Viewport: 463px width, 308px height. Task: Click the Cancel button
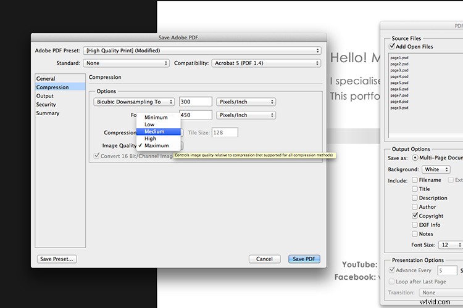click(x=264, y=259)
